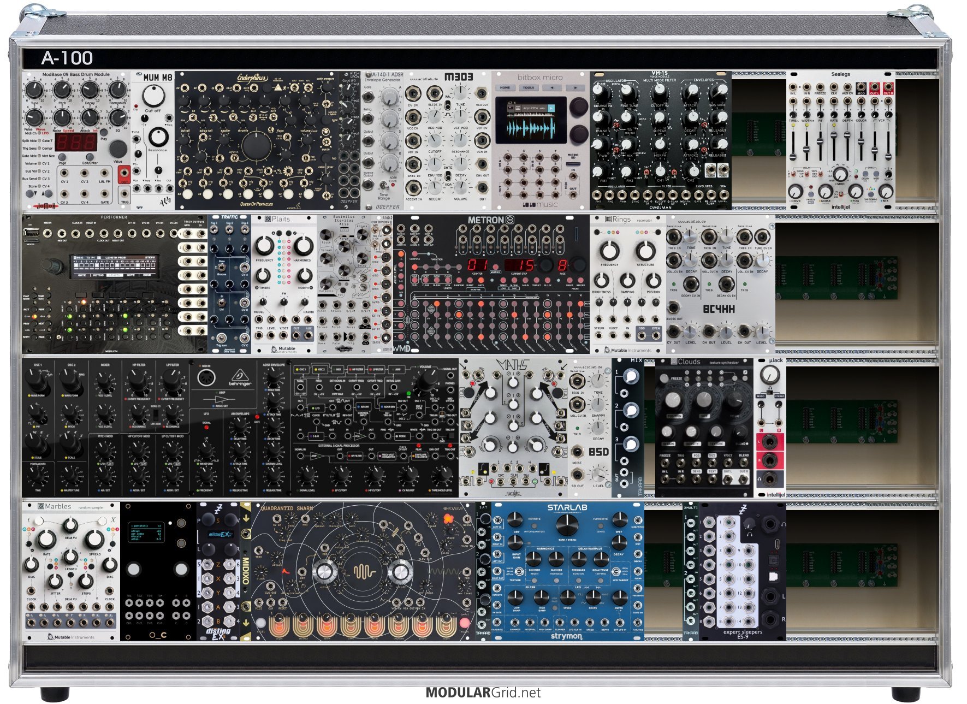Click the display screen on the Performer sequencer
The width and height of the screenshot is (967, 704).
click(114, 266)
